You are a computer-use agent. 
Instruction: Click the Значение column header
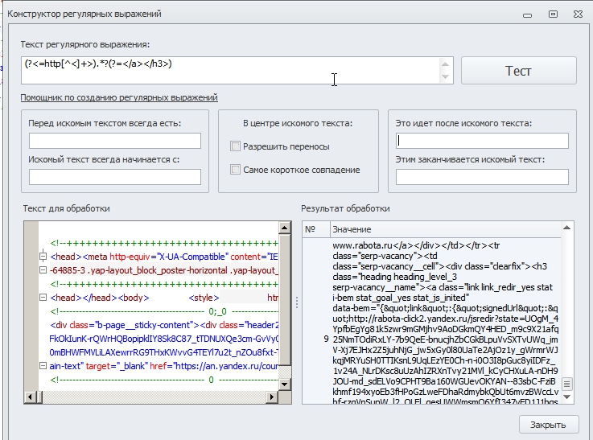click(446, 229)
